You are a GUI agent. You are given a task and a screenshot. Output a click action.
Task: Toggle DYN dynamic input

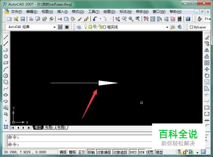[x=142, y=152]
